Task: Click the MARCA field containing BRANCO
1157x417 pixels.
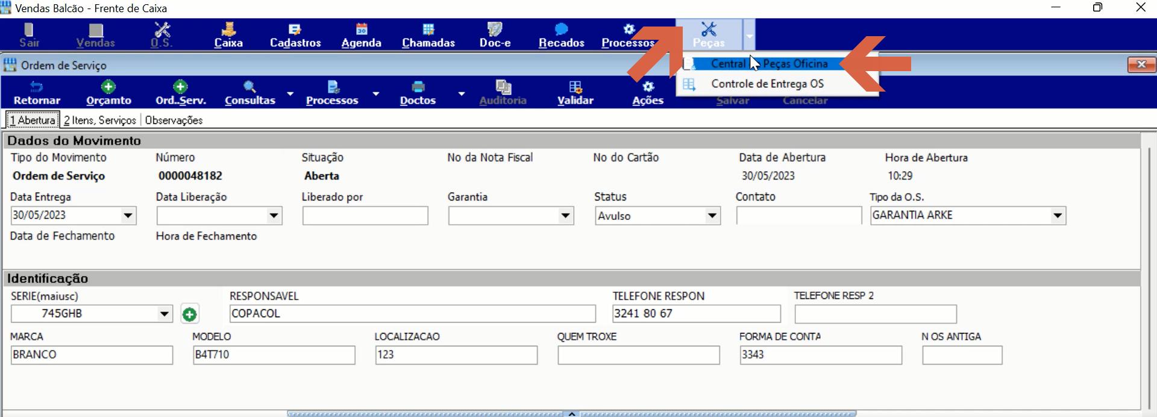Action: (92, 354)
